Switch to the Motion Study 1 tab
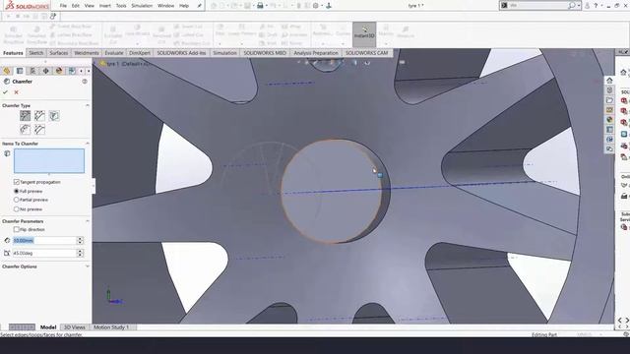The width and height of the screenshot is (630, 354). 111,327
